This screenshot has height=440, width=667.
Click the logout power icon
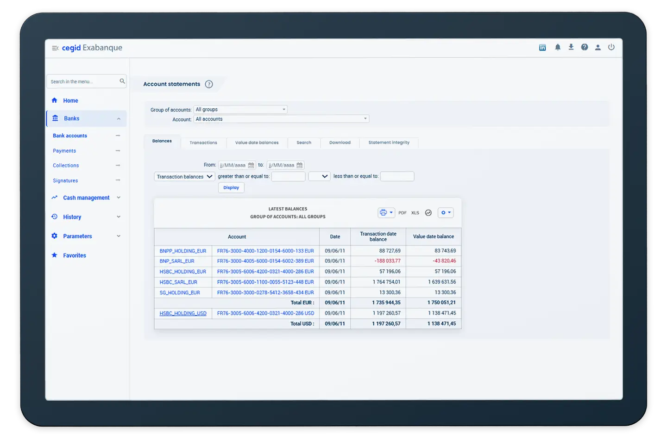click(611, 47)
